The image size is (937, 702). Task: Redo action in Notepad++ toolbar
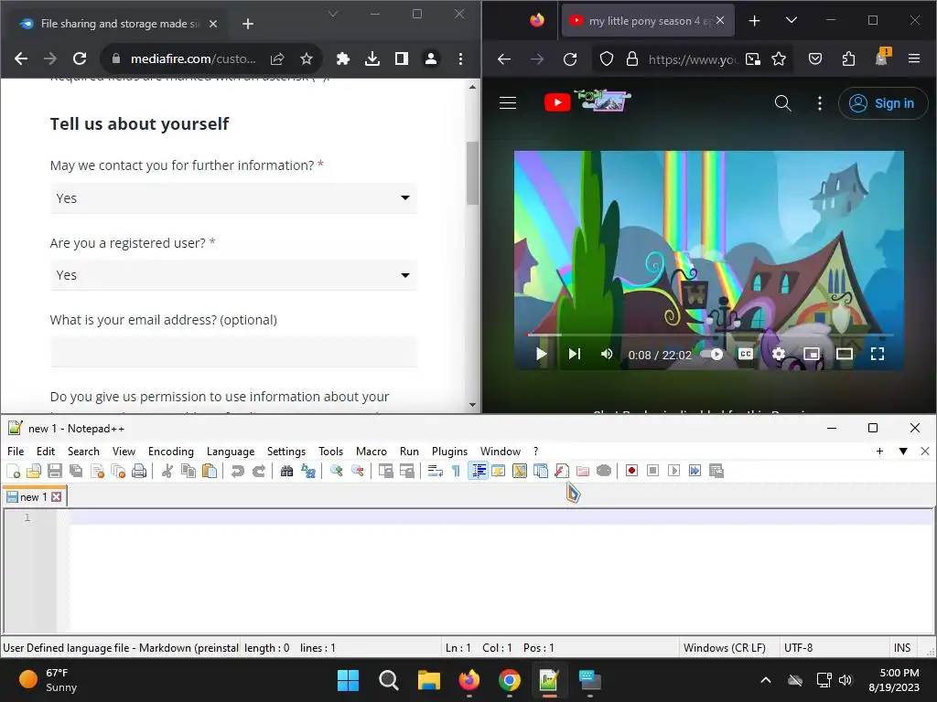[x=259, y=471]
